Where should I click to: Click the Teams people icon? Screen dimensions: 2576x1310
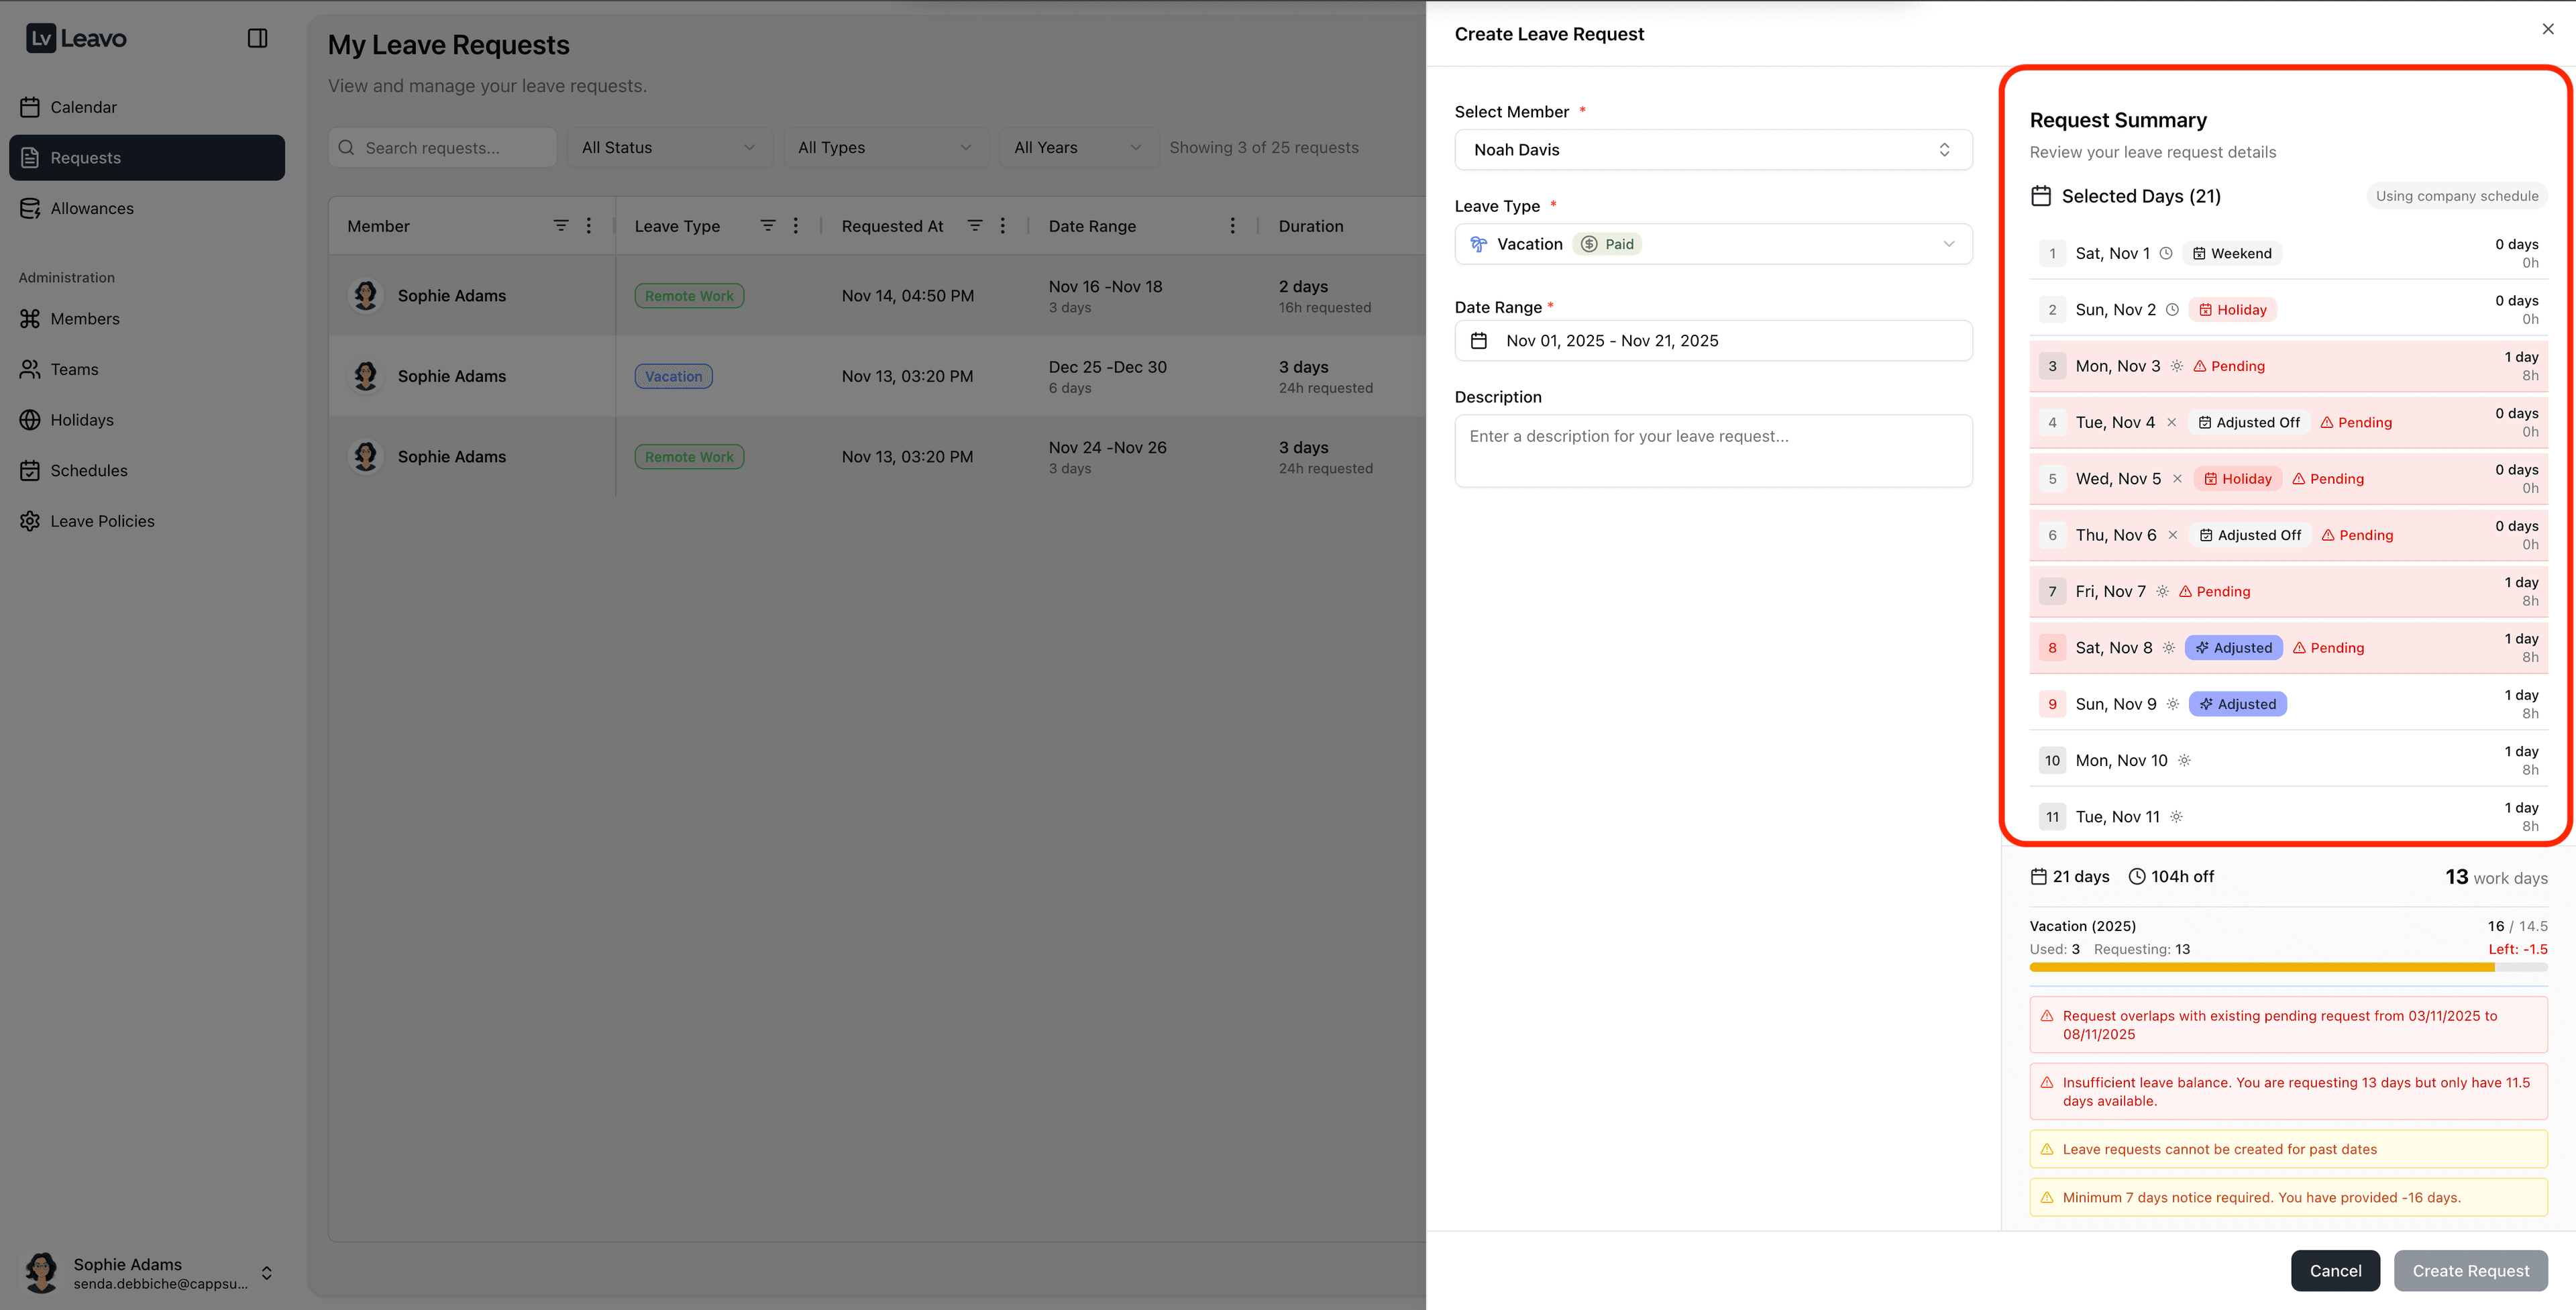point(30,369)
